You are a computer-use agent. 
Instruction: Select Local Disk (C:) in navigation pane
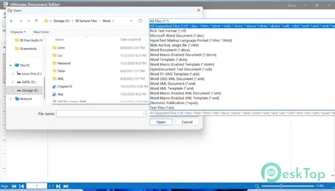(29, 74)
